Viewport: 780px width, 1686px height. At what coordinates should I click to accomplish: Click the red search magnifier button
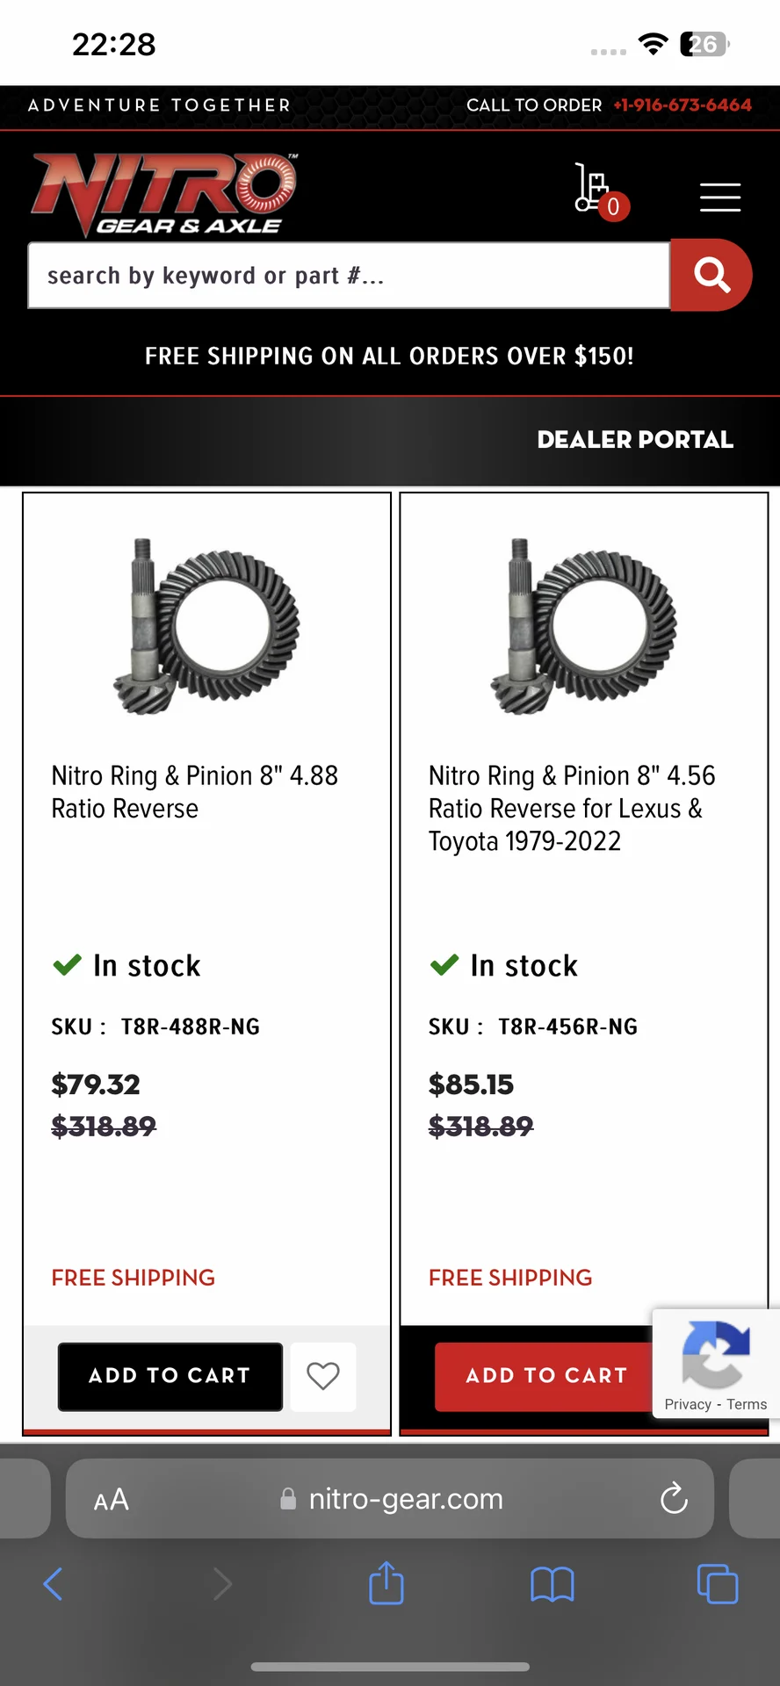(x=711, y=276)
